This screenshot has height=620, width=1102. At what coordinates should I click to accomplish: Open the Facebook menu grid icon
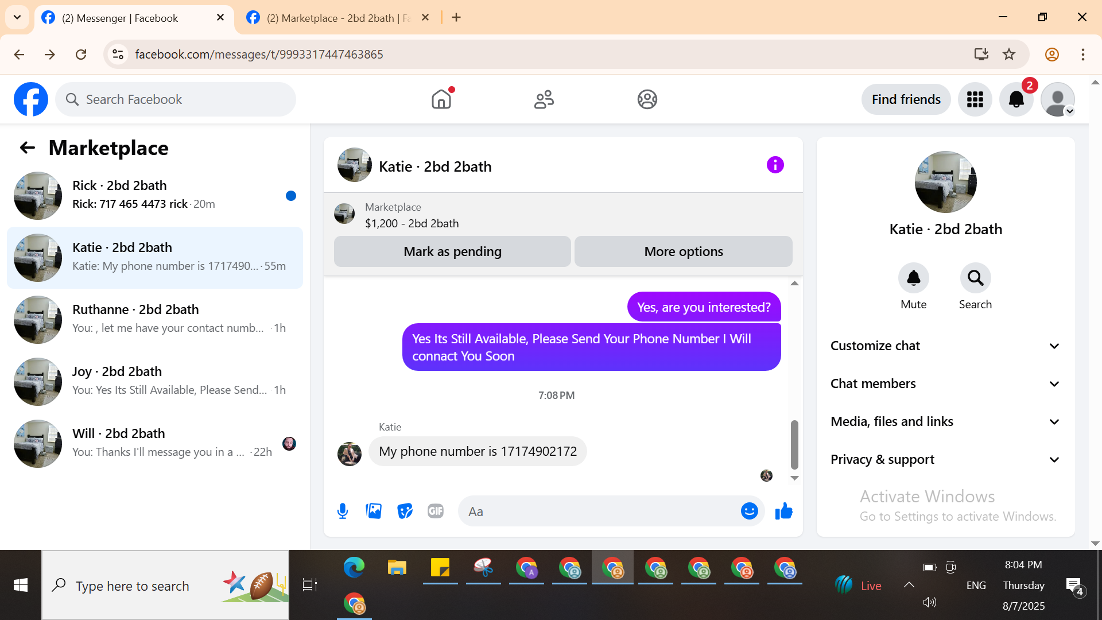975,99
